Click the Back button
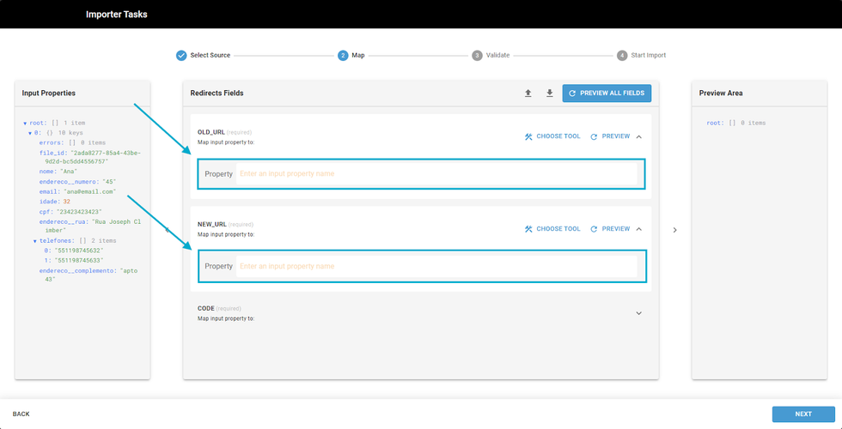The width and height of the screenshot is (842, 429). [21, 414]
